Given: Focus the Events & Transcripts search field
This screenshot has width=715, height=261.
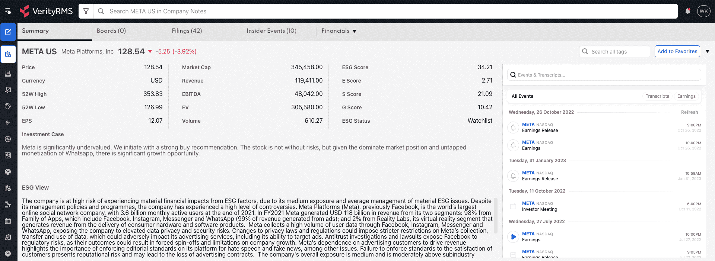Looking at the screenshot, I should pos(604,75).
